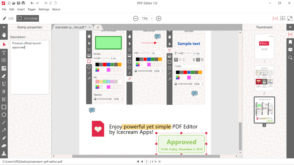This screenshot has height=165, width=294.
Task: Switch to Edit mode
Action: click(8, 18)
